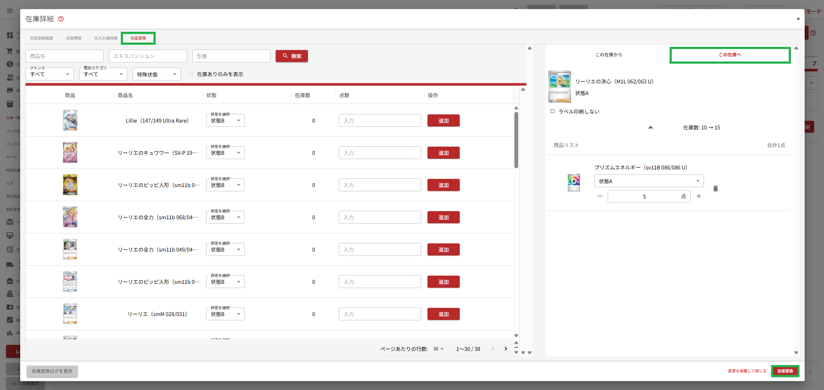Check the ラベル印刷しない checkbox
Viewport: 824px width, 390px height.
(x=553, y=111)
